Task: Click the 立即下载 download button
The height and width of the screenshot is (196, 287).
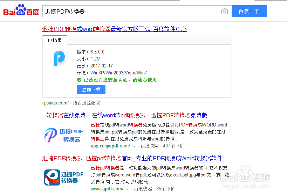Action: (x=91, y=89)
